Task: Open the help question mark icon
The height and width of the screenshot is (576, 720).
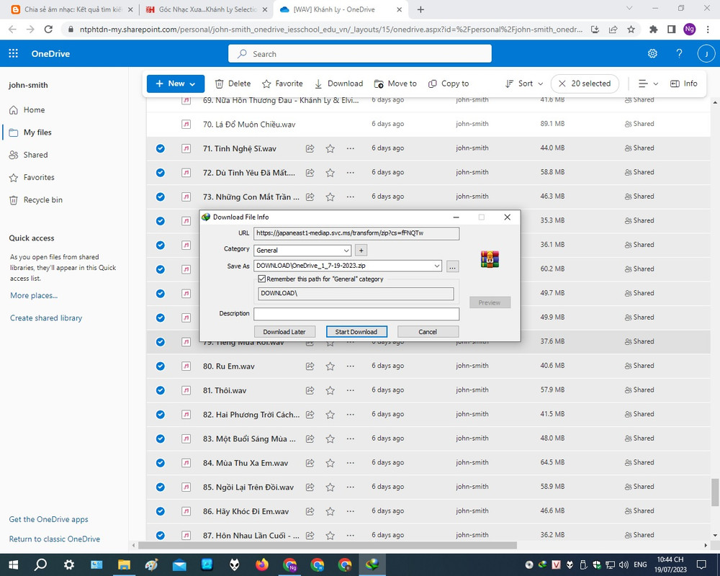Action: click(679, 54)
